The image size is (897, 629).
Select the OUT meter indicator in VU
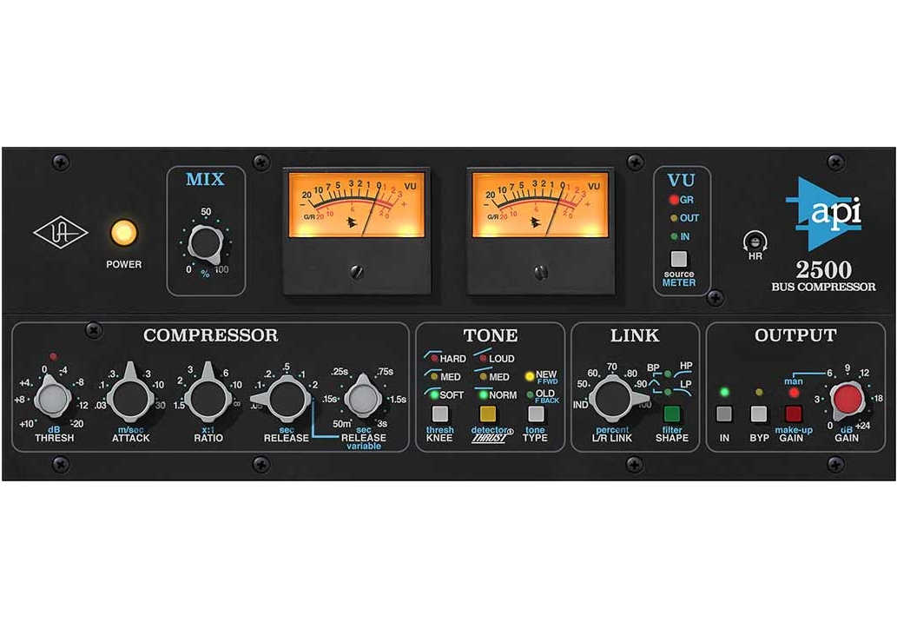(x=674, y=218)
